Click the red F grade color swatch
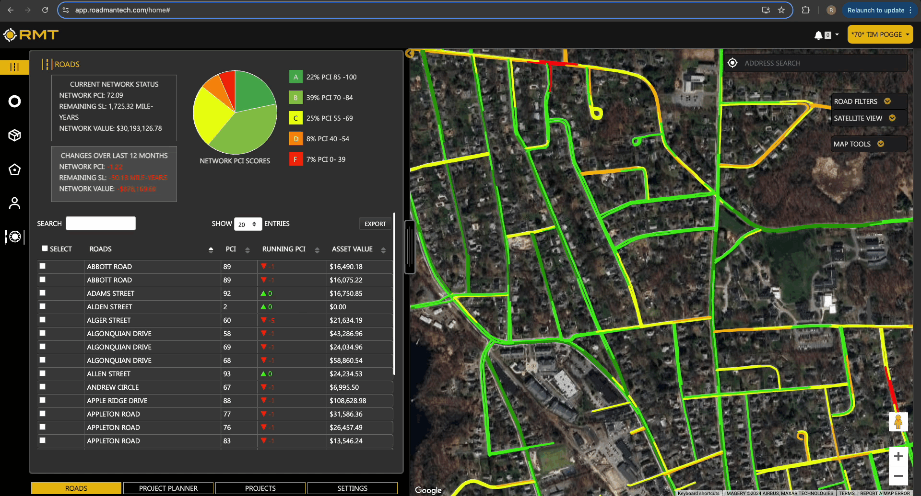Viewport: 921px width, 496px height. click(x=295, y=159)
